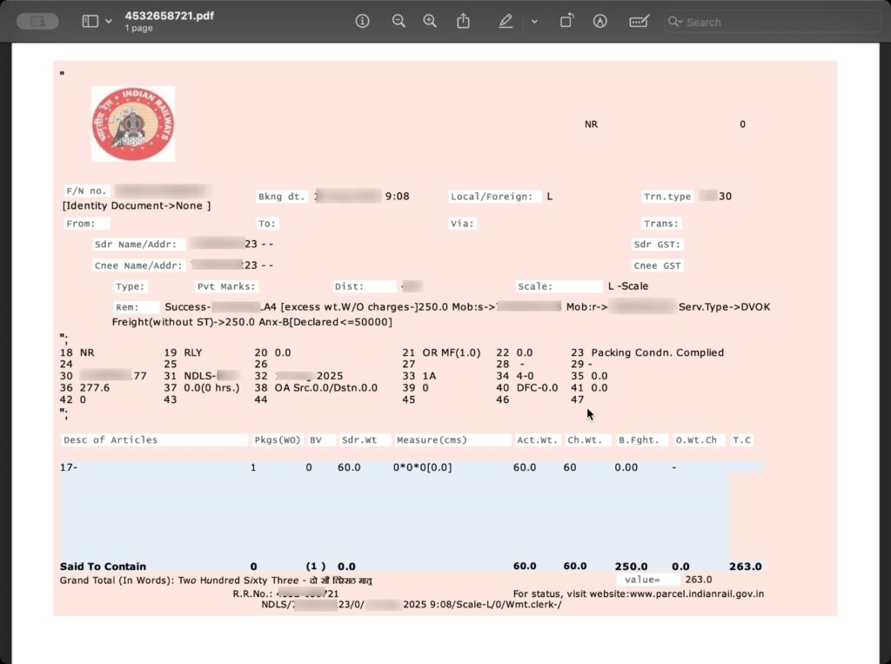Zoom out of the PDF page
The width and height of the screenshot is (891, 664).
399,21
